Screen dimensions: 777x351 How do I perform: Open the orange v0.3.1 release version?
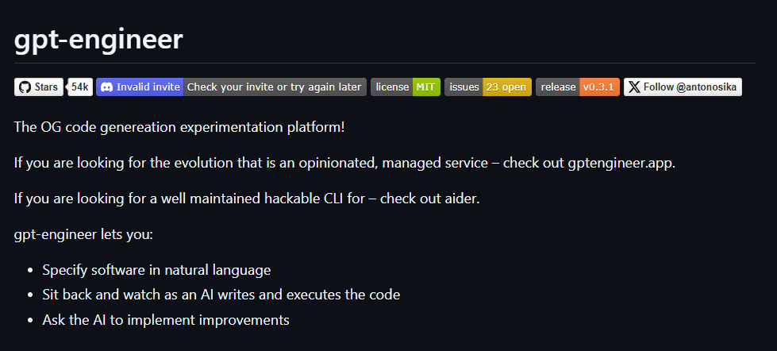[x=599, y=87]
